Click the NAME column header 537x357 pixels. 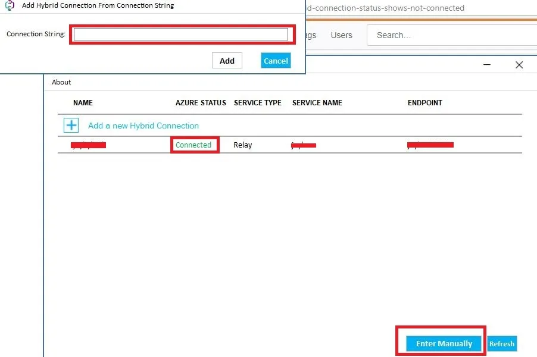point(83,103)
